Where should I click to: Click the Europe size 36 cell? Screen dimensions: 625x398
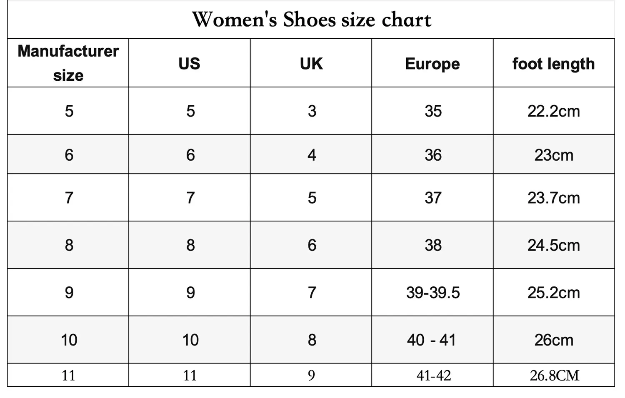coord(433,155)
